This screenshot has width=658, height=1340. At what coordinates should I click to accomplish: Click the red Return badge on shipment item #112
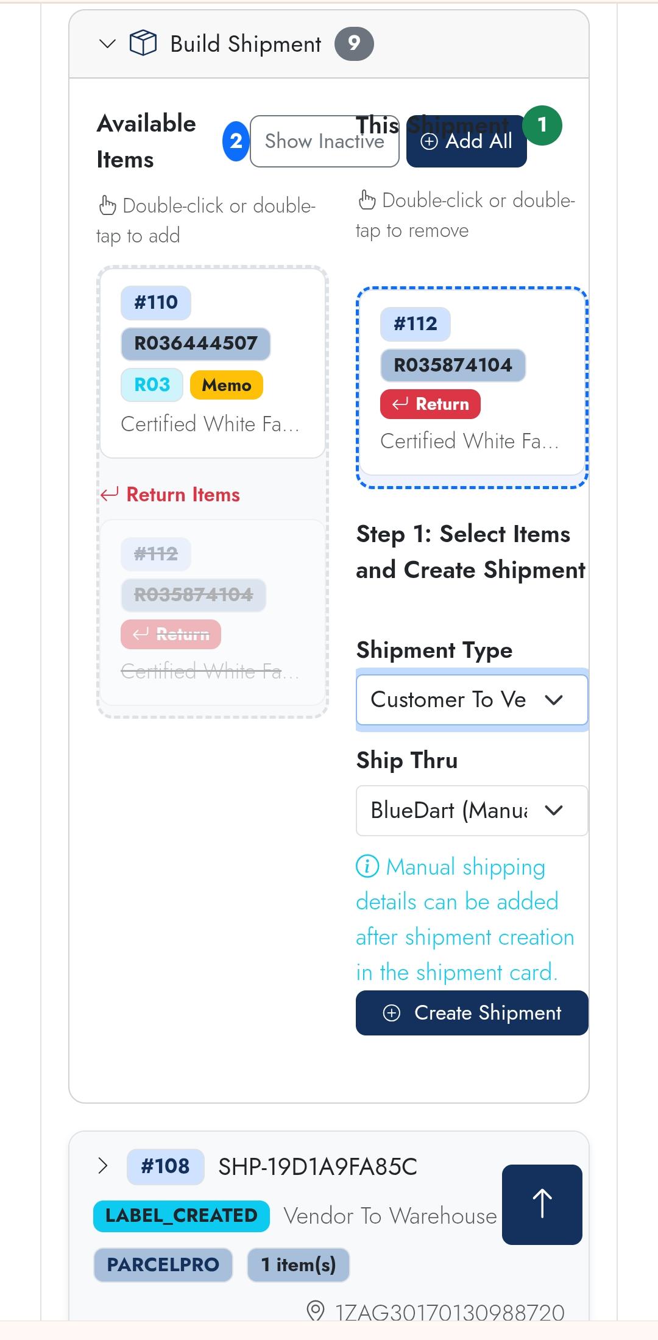point(430,404)
